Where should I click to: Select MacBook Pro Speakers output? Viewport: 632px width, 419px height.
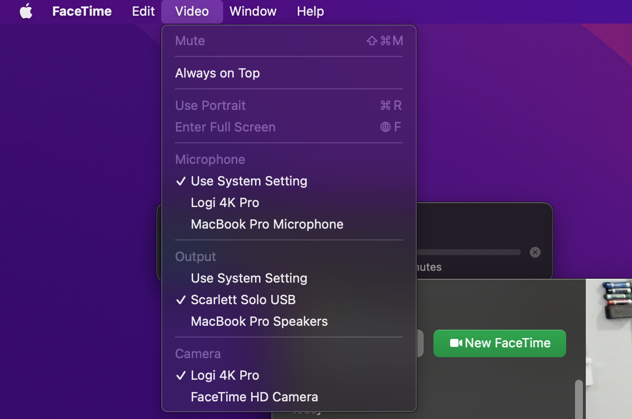[x=289, y=321]
